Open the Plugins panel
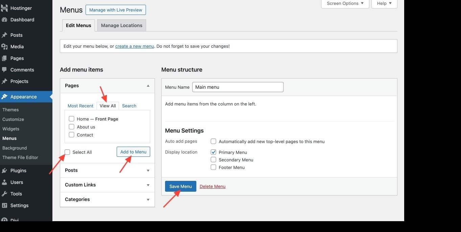The image size is (461, 232). 18,170
